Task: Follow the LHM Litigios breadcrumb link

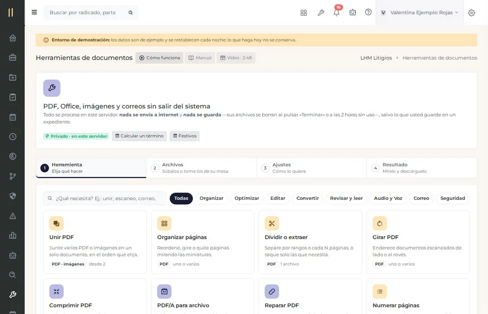Action: point(376,58)
